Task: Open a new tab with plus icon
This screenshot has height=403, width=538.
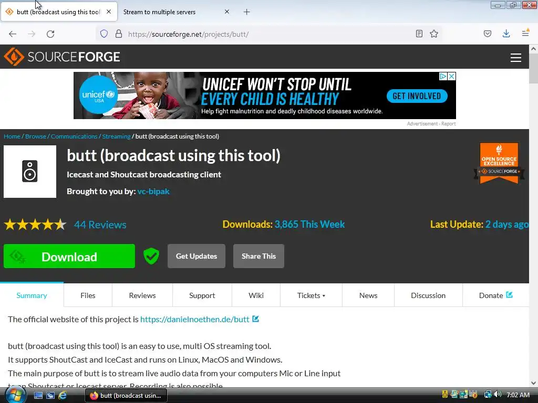Action: 246,12
